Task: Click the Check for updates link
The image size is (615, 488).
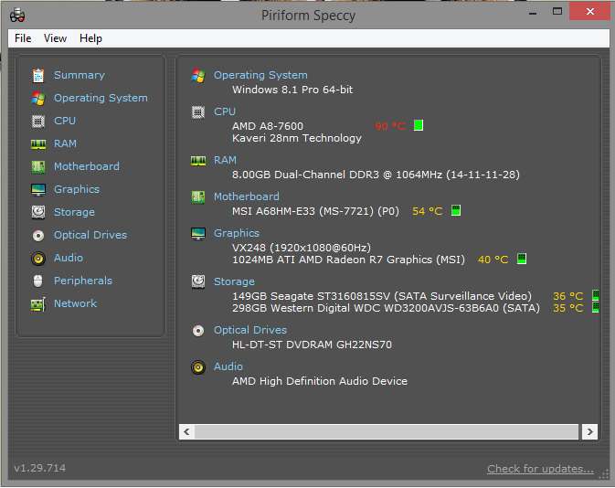Action: [540, 469]
